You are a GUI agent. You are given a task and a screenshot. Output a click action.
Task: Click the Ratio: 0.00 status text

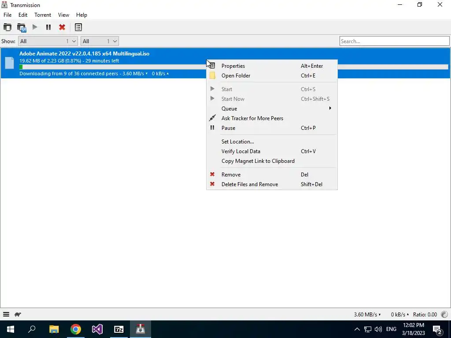[425, 314]
